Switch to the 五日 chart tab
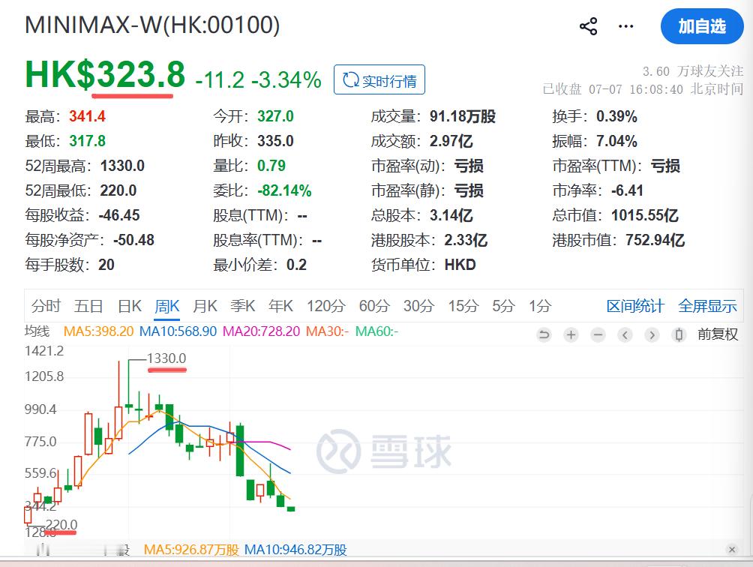The image size is (753, 567). click(x=88, y=306)
